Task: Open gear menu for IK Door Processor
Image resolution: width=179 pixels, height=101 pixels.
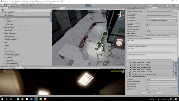Action: click(x=176, y=76)
